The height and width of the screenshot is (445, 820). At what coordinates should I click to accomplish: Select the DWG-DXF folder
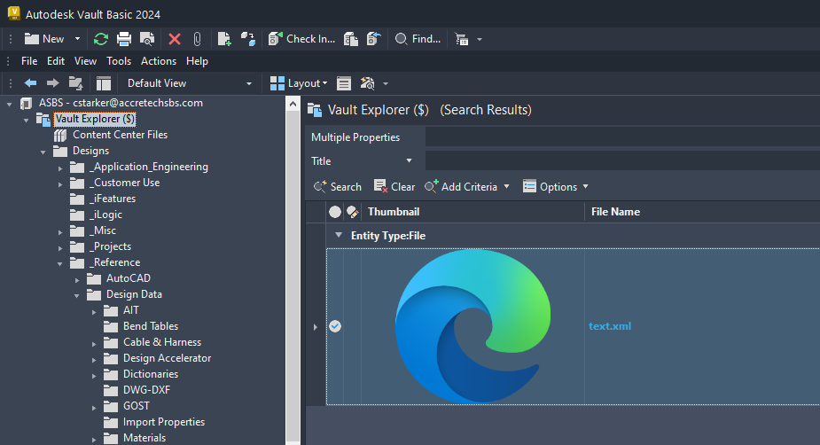pos(146,390)
